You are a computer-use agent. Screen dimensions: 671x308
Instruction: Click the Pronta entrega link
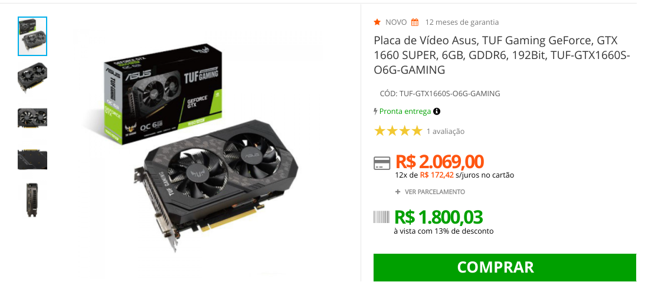[405, 111]
